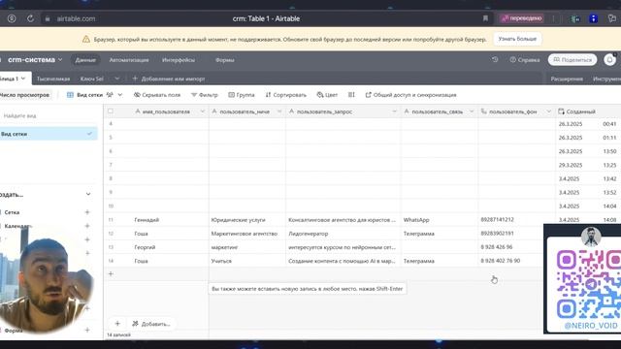Image resolution: width=621 pixels, height=349 pixels.
Task: Click the Созданный column header
Action: point(588,111)
